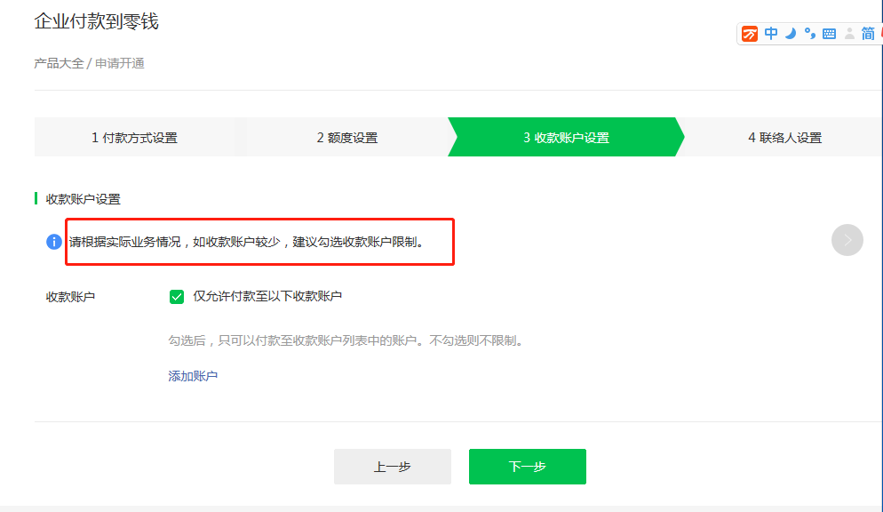This screenshot has height=512, width=883.
Task: Click the blue info icon beside the tip
Action: (54, 242)
